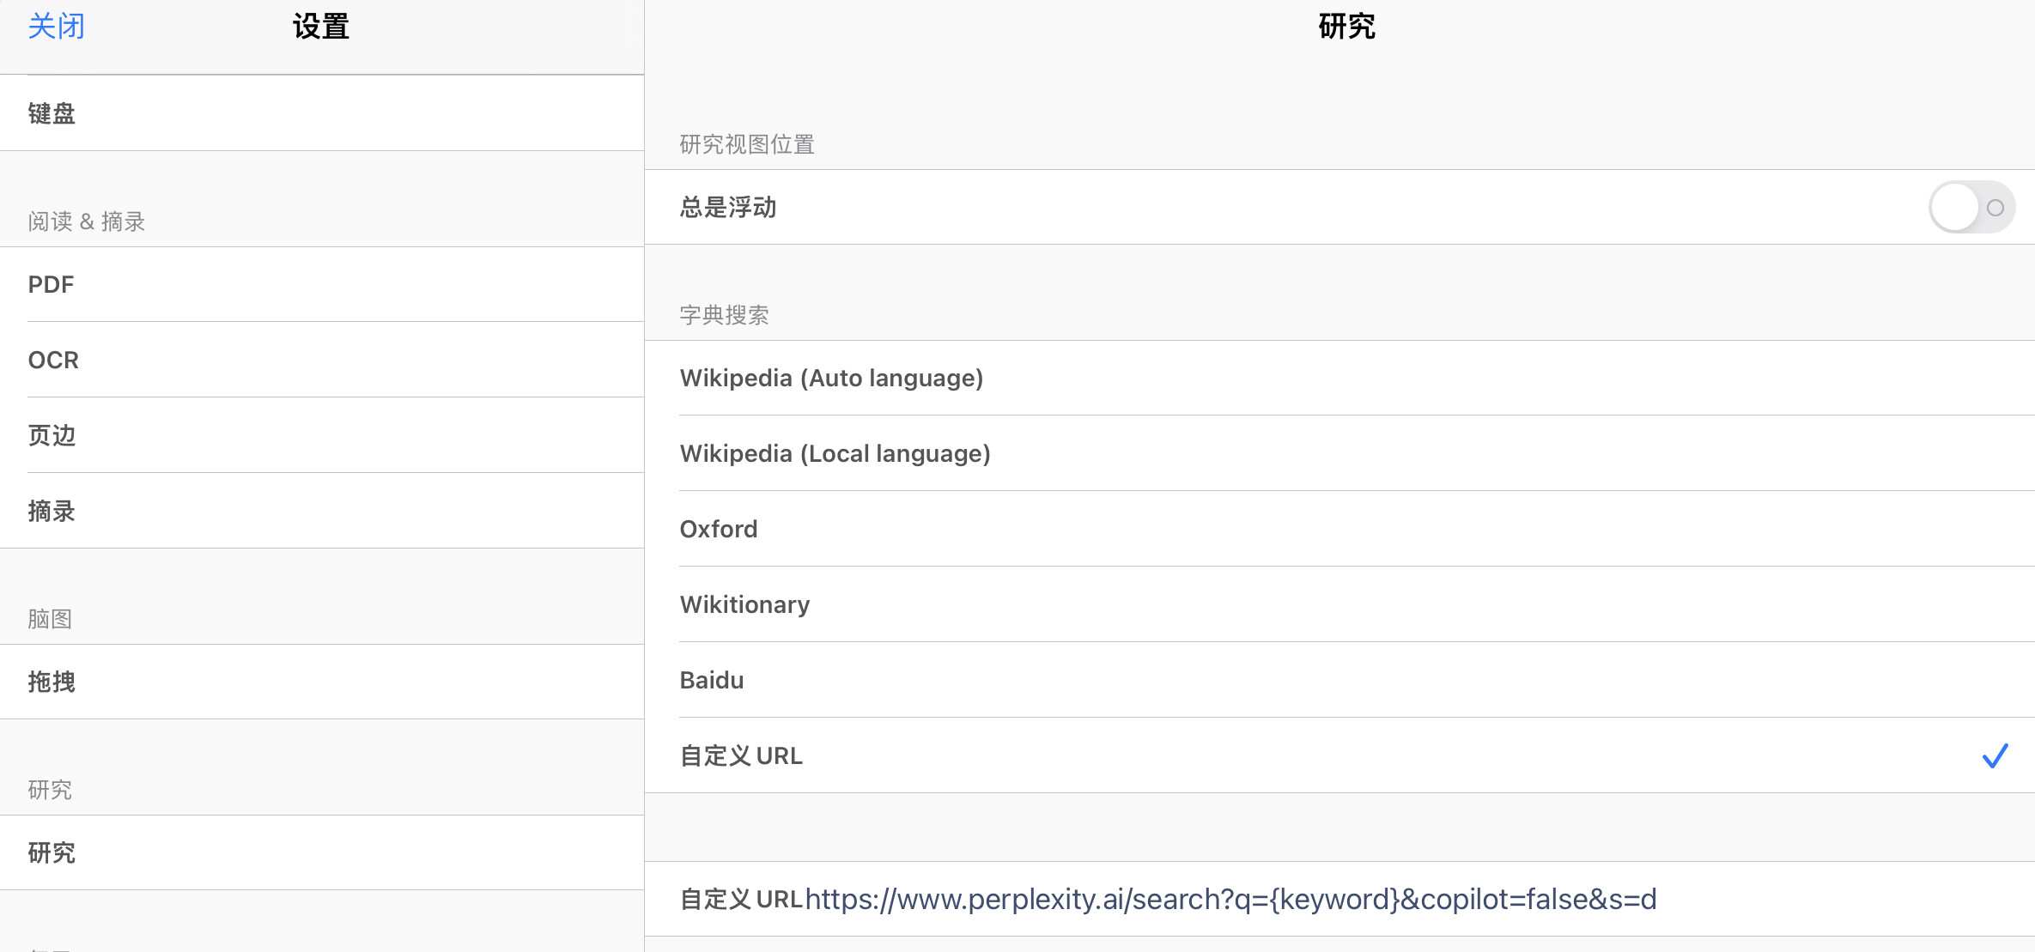Open the 页边 settings
Screen dimensions: 2035x952
pos(322,435)
